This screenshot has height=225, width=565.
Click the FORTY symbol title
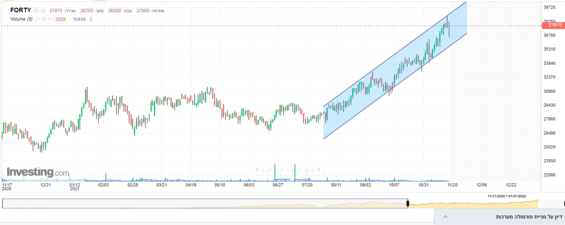click(x=21, y=10)
